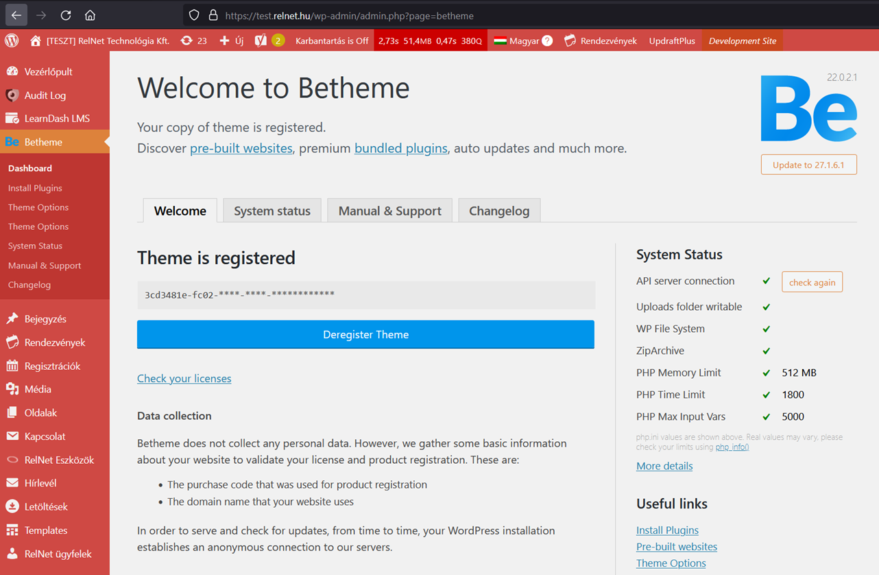
Task: Reload the page with the refresh icon
Action: point(66,15)
